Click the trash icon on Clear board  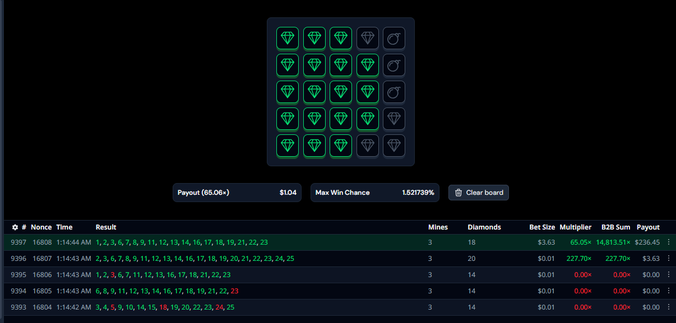(x=459, y=193)
